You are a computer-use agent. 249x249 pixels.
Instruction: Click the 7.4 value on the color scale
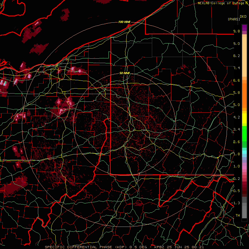(x=237, y=68)
